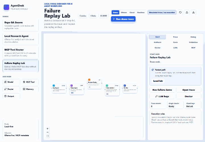This screenshot has width=205, height=142.
Task: Zoom in on the canvas with plus
Action: tap(48, 129)
